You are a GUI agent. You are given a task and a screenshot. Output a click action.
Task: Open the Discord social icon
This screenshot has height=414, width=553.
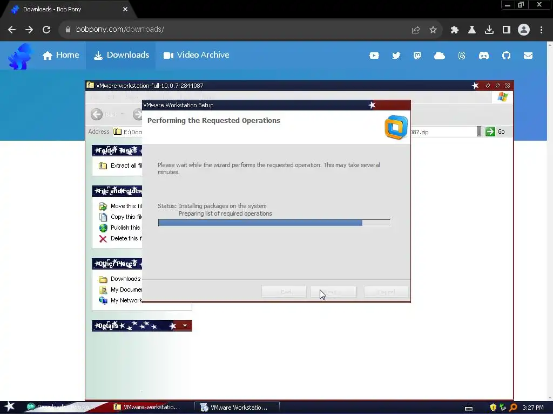[x=483, y=56]
